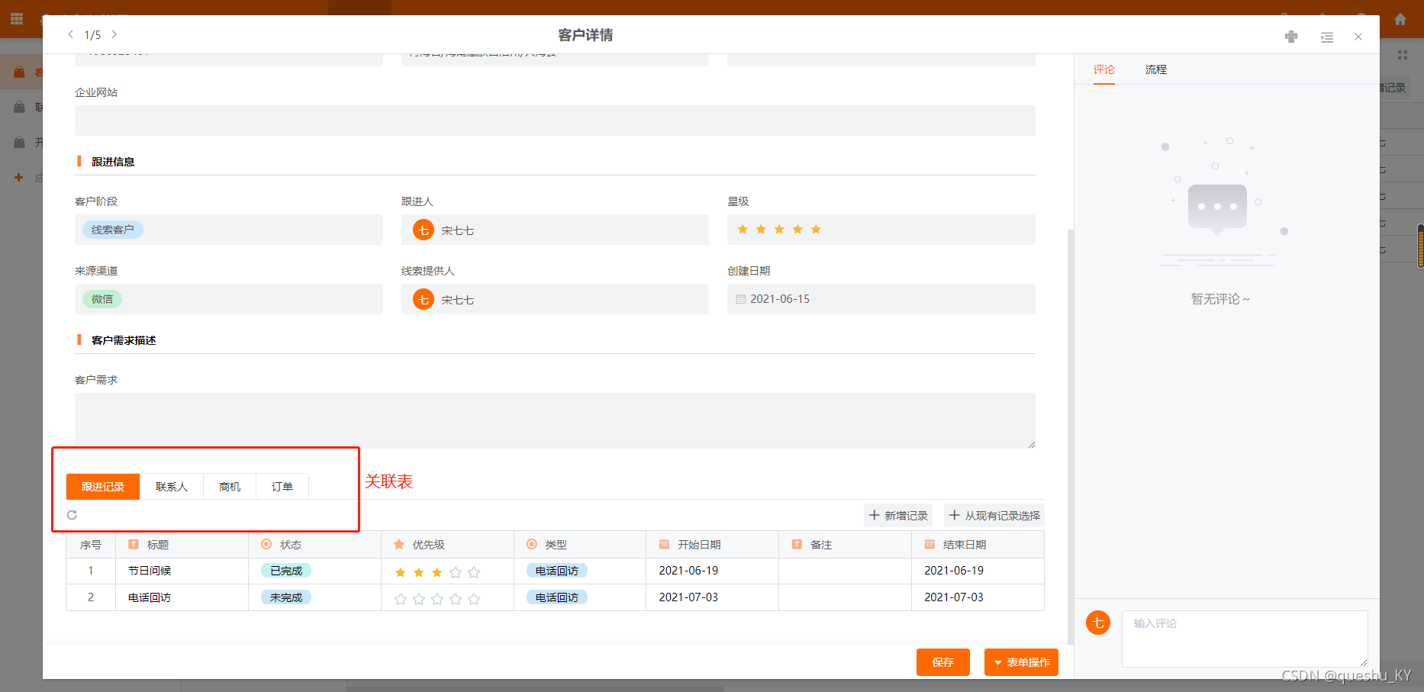Click the apps grid icon top left

[15, 18]
